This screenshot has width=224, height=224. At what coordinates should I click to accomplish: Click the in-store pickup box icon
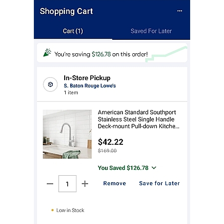click(x=50, y=85)
